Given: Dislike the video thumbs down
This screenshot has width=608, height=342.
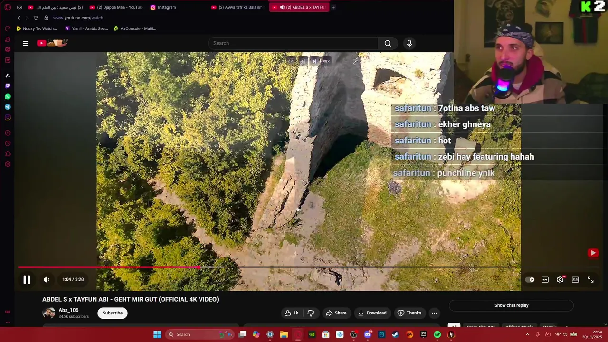Looking at the screenshot, I should (311, 313).
